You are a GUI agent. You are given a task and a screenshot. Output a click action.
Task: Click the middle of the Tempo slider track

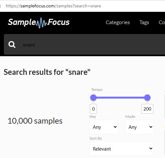click(x=120, y=98)
